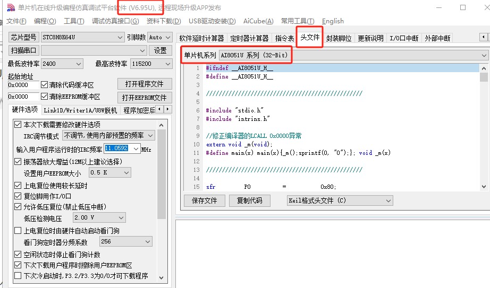Click the STC app logo icon

11,7
